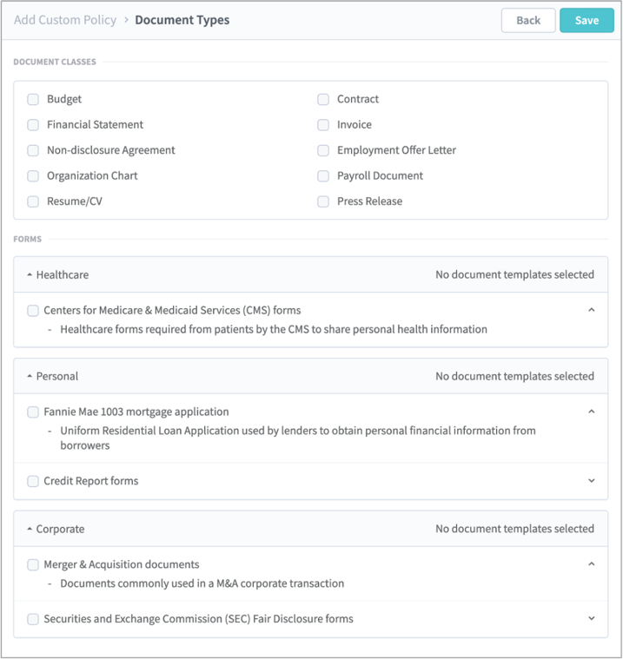Collapse Fannie Mae 1003 description chevron
Image resolution: width=623 pixels, height=659 pixels.
(592, 412)
